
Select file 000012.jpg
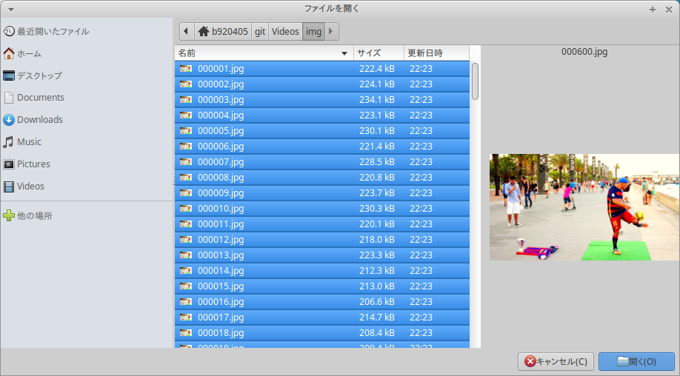coord(322,240)
